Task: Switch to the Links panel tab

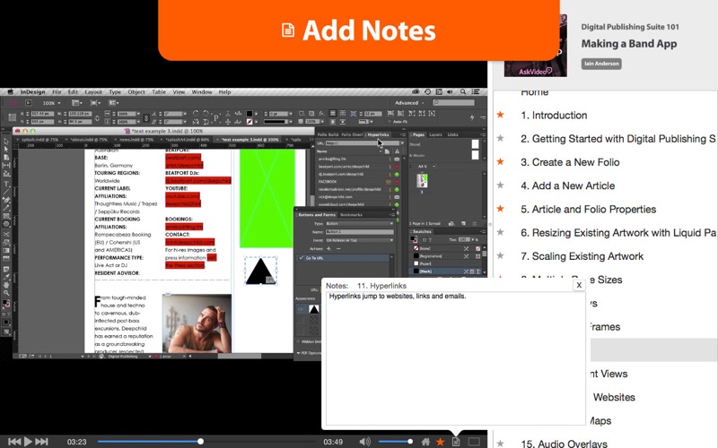Action: tap(452, 135)
